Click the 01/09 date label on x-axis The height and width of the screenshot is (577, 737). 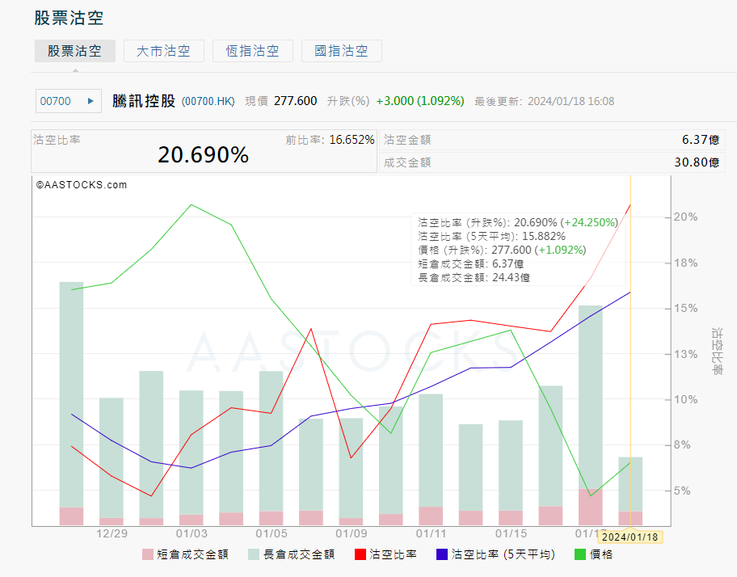tap(351, 534)
